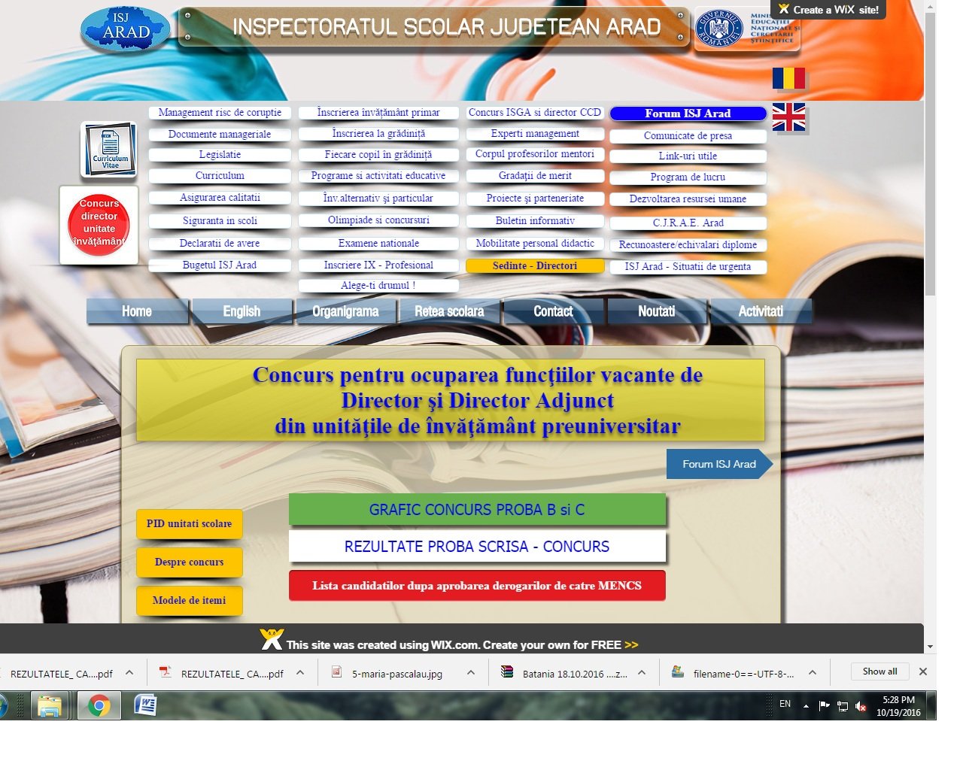963x770 pixels.
Task: Expand options for Batania 18.10.2016 download
Action: click(x=642, y=673)
